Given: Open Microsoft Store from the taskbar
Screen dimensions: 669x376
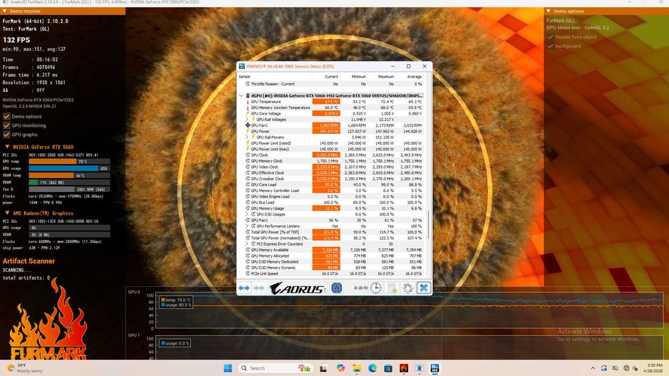Looking at the screenshot, I should pyautogui.click(x=388, y=368).
